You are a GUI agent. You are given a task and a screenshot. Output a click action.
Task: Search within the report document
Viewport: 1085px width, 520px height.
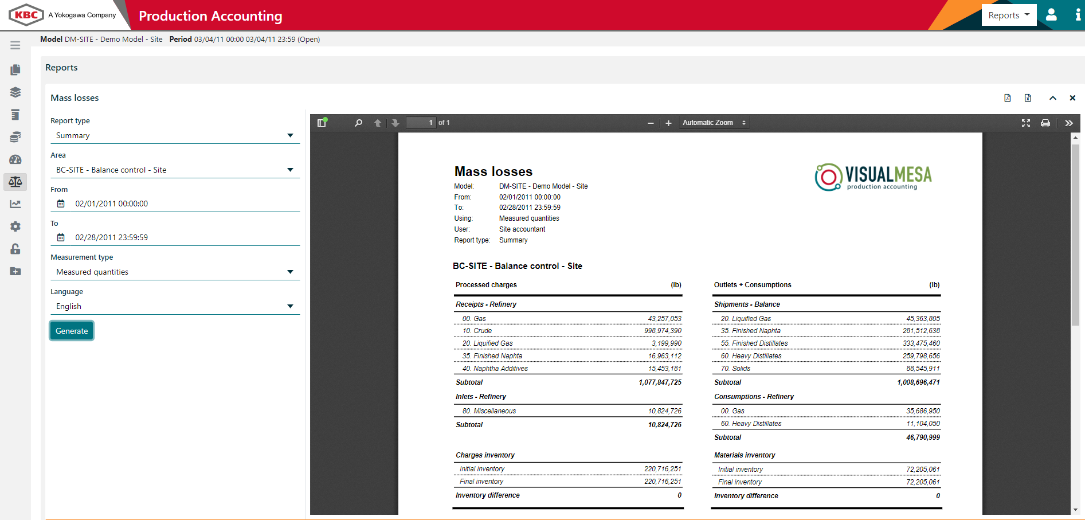click(x=358, y=123)
